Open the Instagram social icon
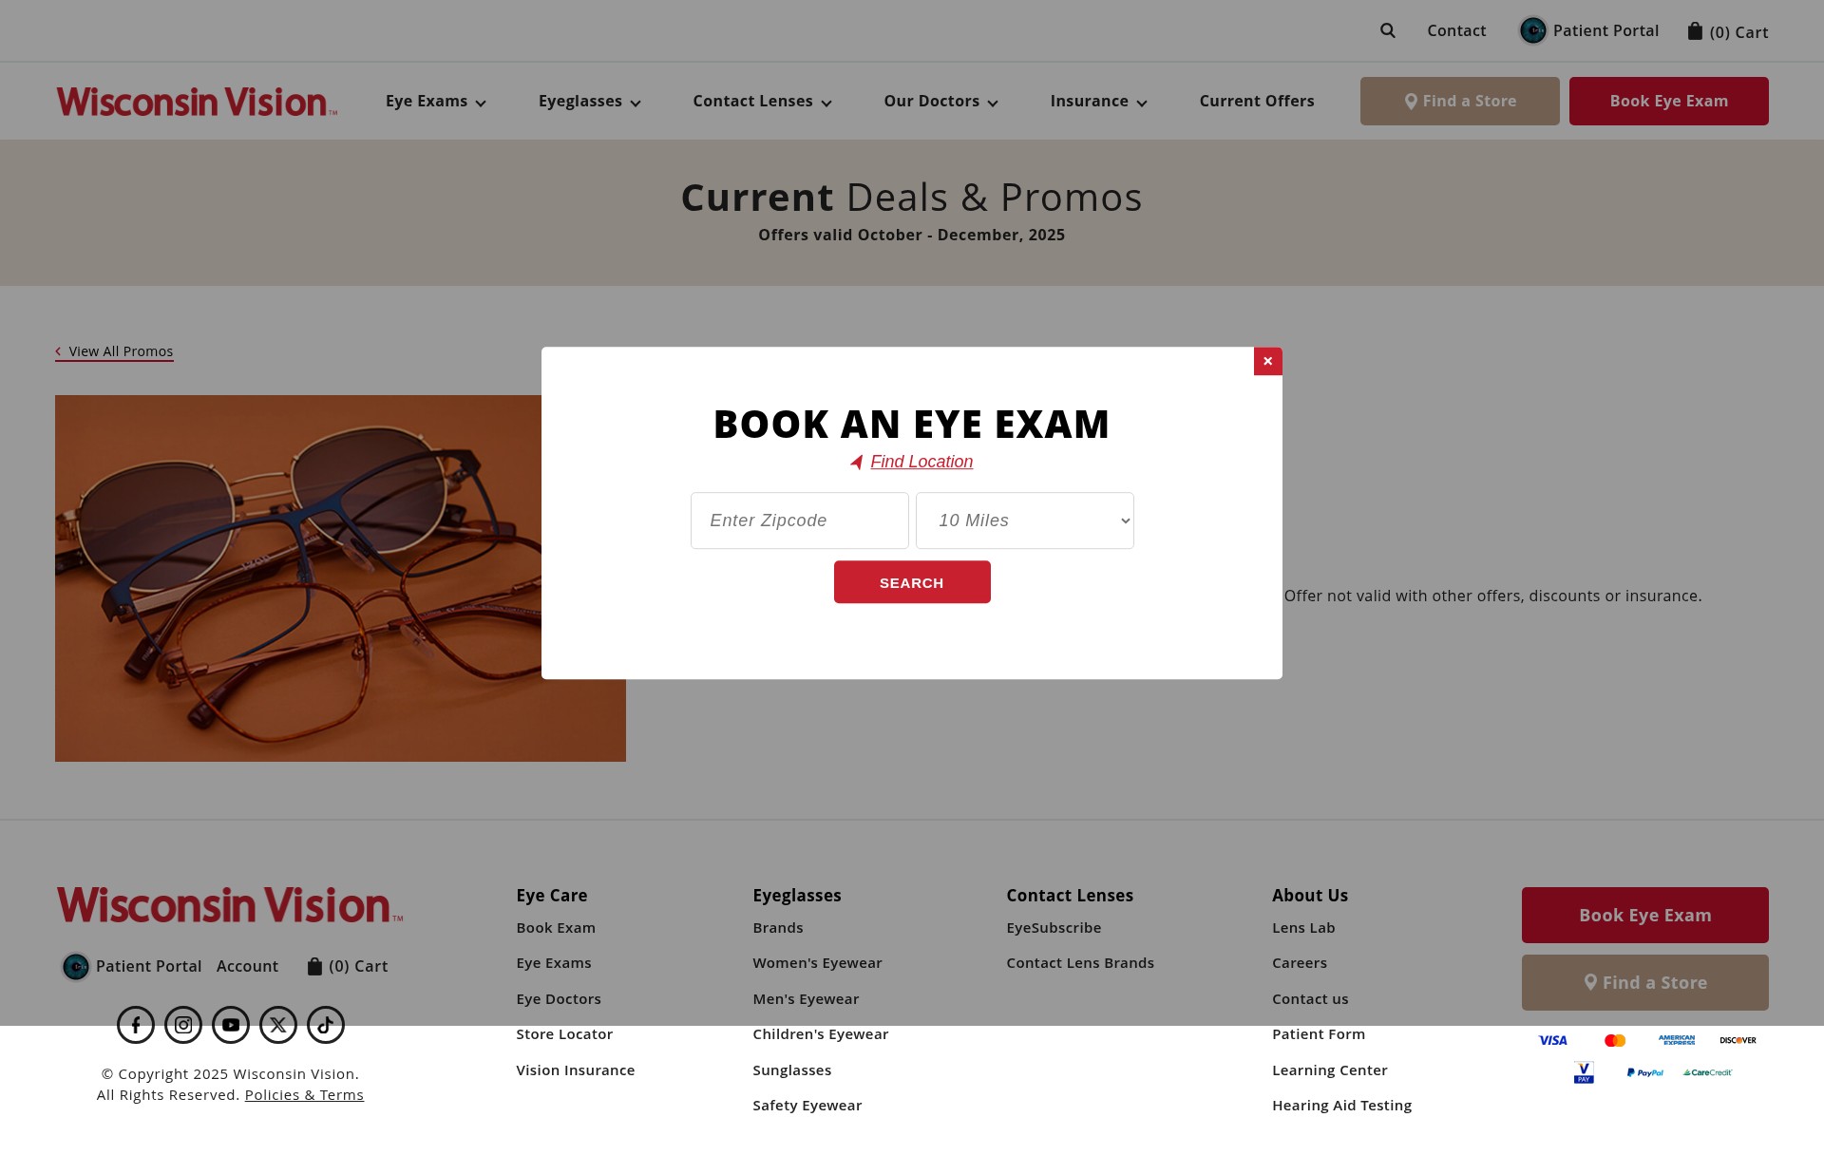1824x1155 pixels. tap(183, 1025)
